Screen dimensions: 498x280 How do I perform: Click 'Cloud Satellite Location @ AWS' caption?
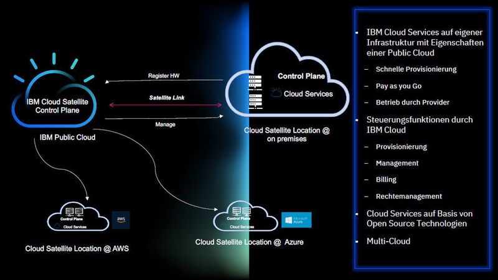click(x=77, y=248)
